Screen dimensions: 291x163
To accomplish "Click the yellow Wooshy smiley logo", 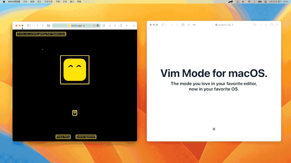I will [75, 70].
